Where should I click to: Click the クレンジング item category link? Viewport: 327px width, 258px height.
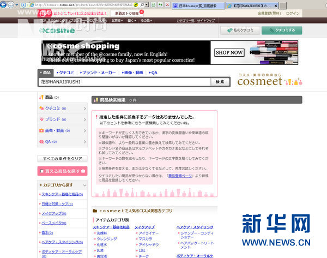[x=107, y=239]
